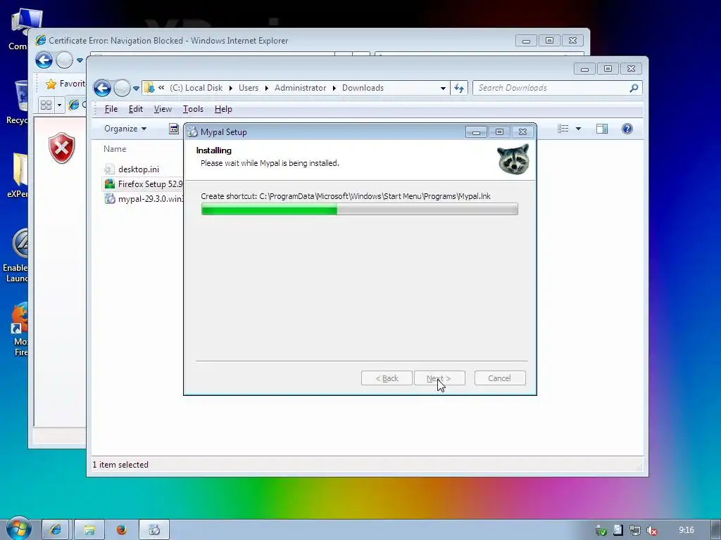Viewport: 721px width, 540px height.
Task: Minimize the Mypal Setup window
Action: [477, 132]
